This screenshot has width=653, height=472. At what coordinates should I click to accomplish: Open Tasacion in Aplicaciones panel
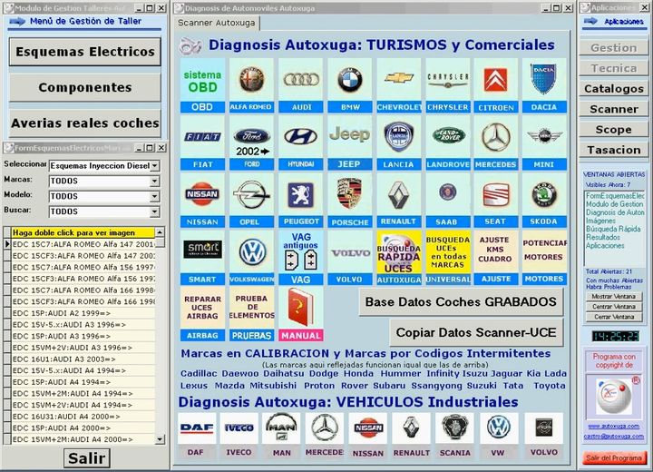pyautogui.click(x=614, y=150)
